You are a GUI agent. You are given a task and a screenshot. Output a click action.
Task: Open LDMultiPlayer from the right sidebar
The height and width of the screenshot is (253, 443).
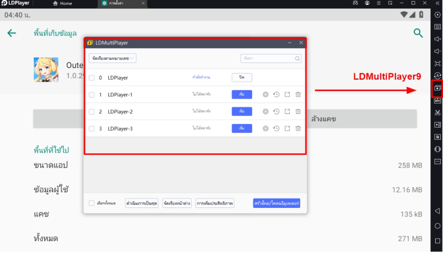point(437,88)
